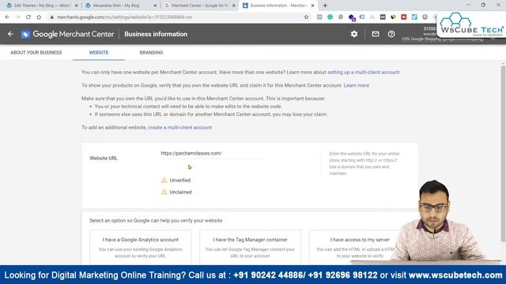Screen dimensions: 506x284
Task: Click the dark M extension icon
Action: coord(383,17)
